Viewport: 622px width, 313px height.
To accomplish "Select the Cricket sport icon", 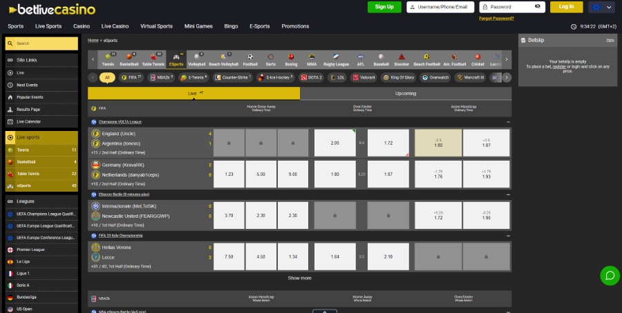I will [x=478, y=59].
